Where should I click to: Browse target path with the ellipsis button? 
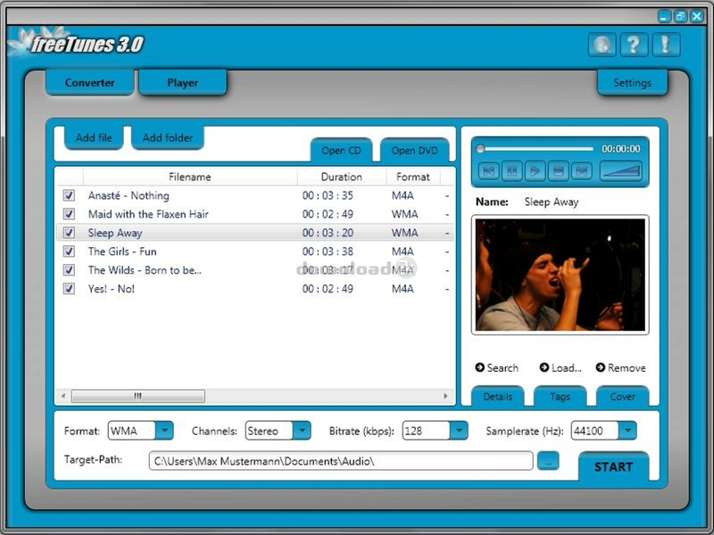549,461
